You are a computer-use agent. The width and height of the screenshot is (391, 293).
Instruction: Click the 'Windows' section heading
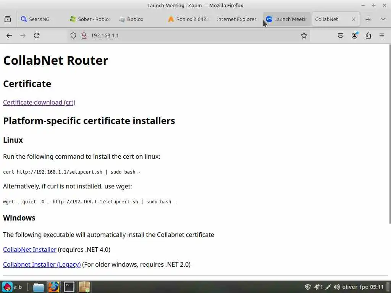click(x=19, y=218)
